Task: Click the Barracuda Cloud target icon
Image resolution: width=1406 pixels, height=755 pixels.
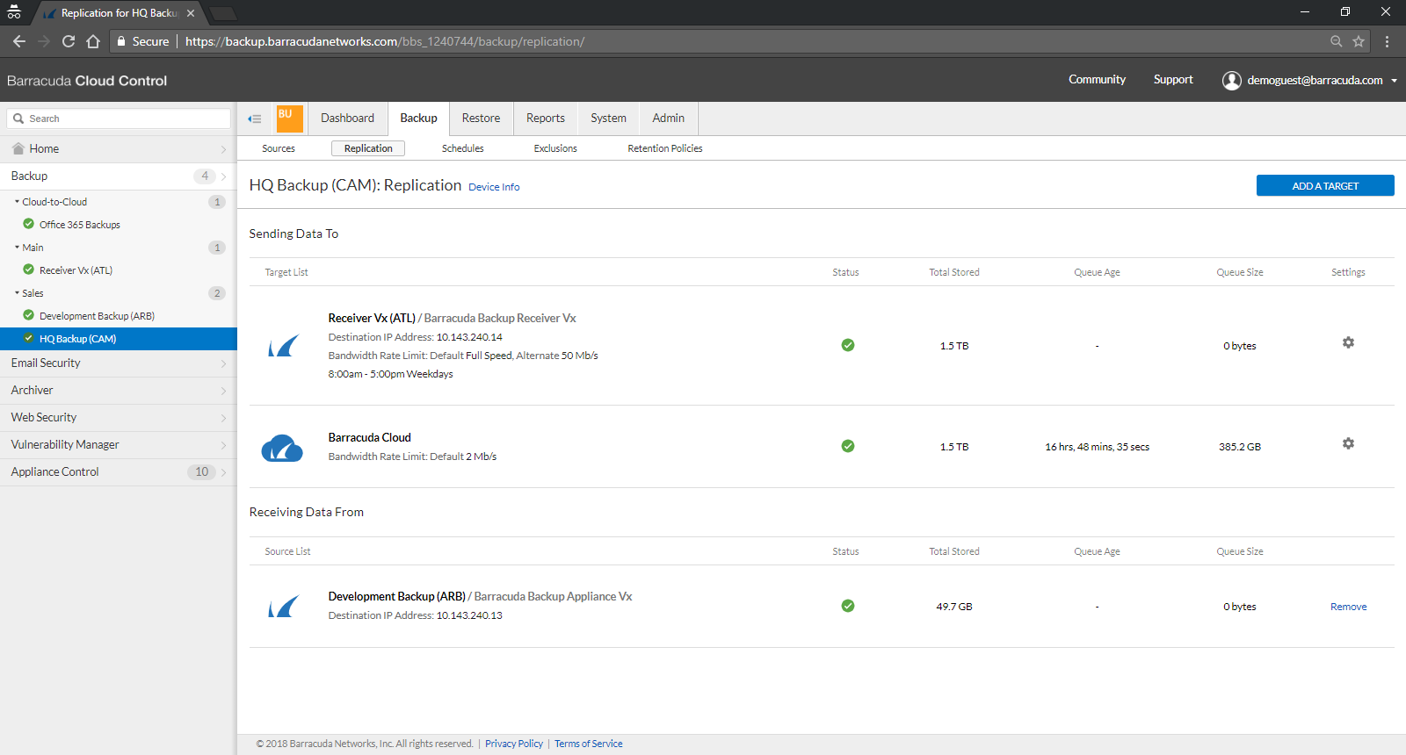Action: (x=282, y=448)
